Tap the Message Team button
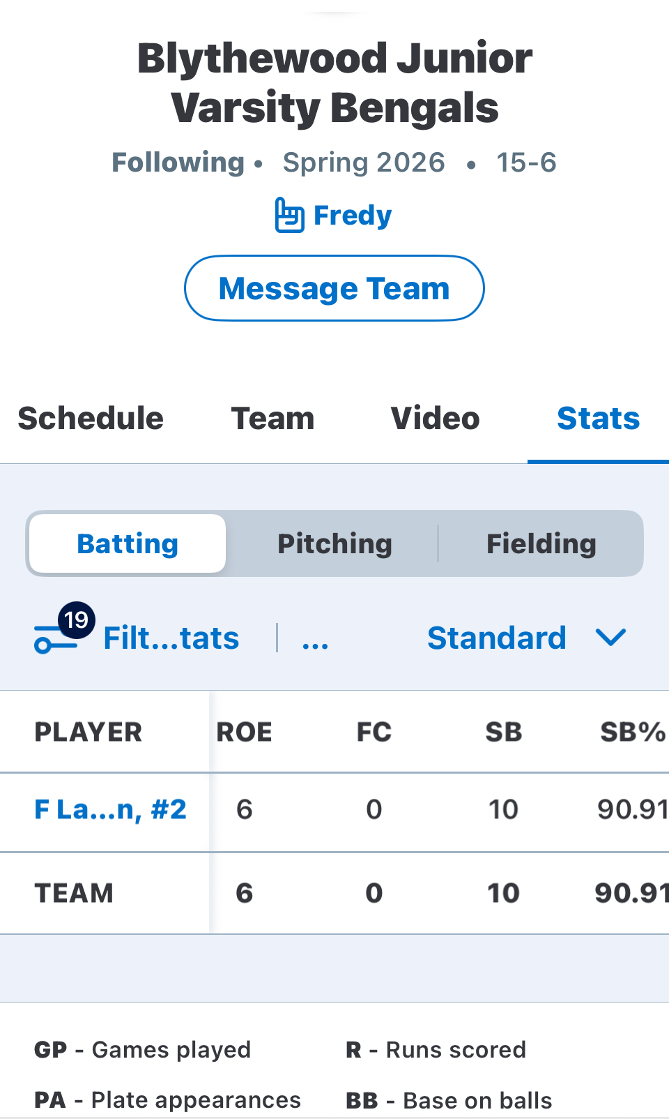 tap(334, 288)
